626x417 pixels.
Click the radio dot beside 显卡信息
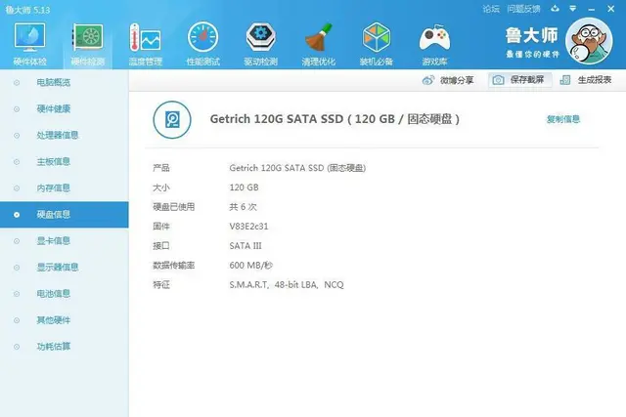click(17, 241)
